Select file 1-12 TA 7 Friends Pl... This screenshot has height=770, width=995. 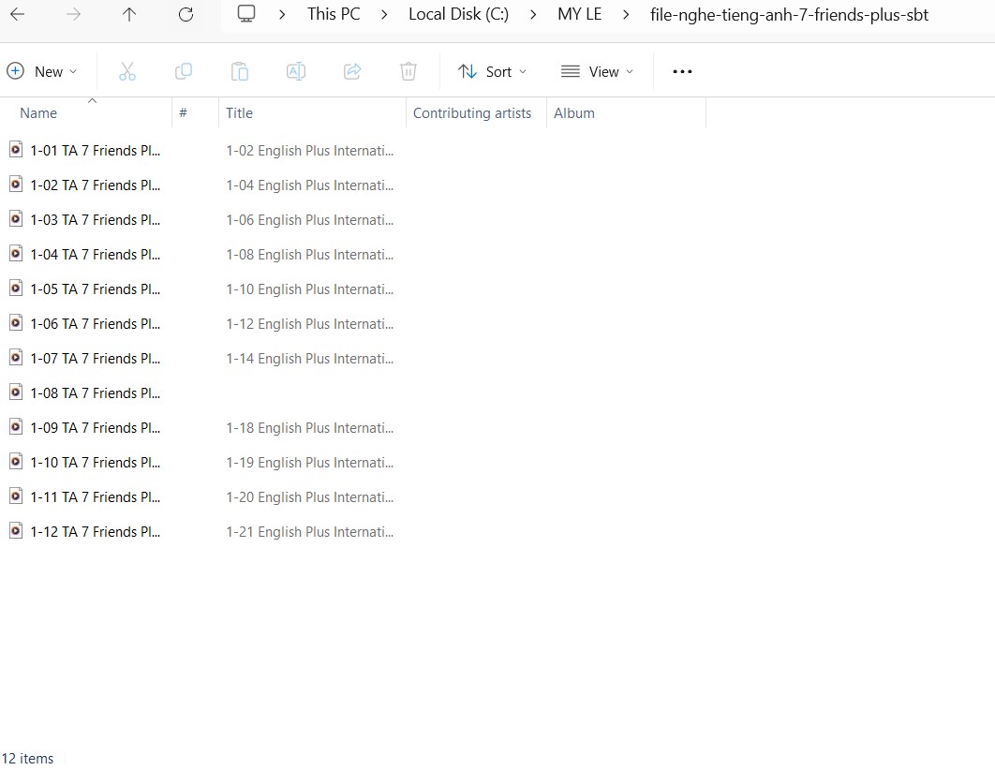point(95,532)
